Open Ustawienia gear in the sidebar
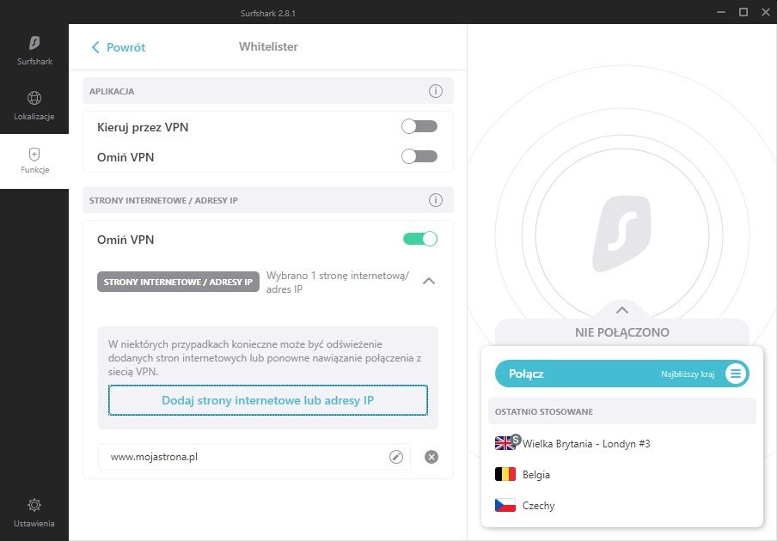Image resolution: width=777 pixels, height=541 pixels. 34,513
